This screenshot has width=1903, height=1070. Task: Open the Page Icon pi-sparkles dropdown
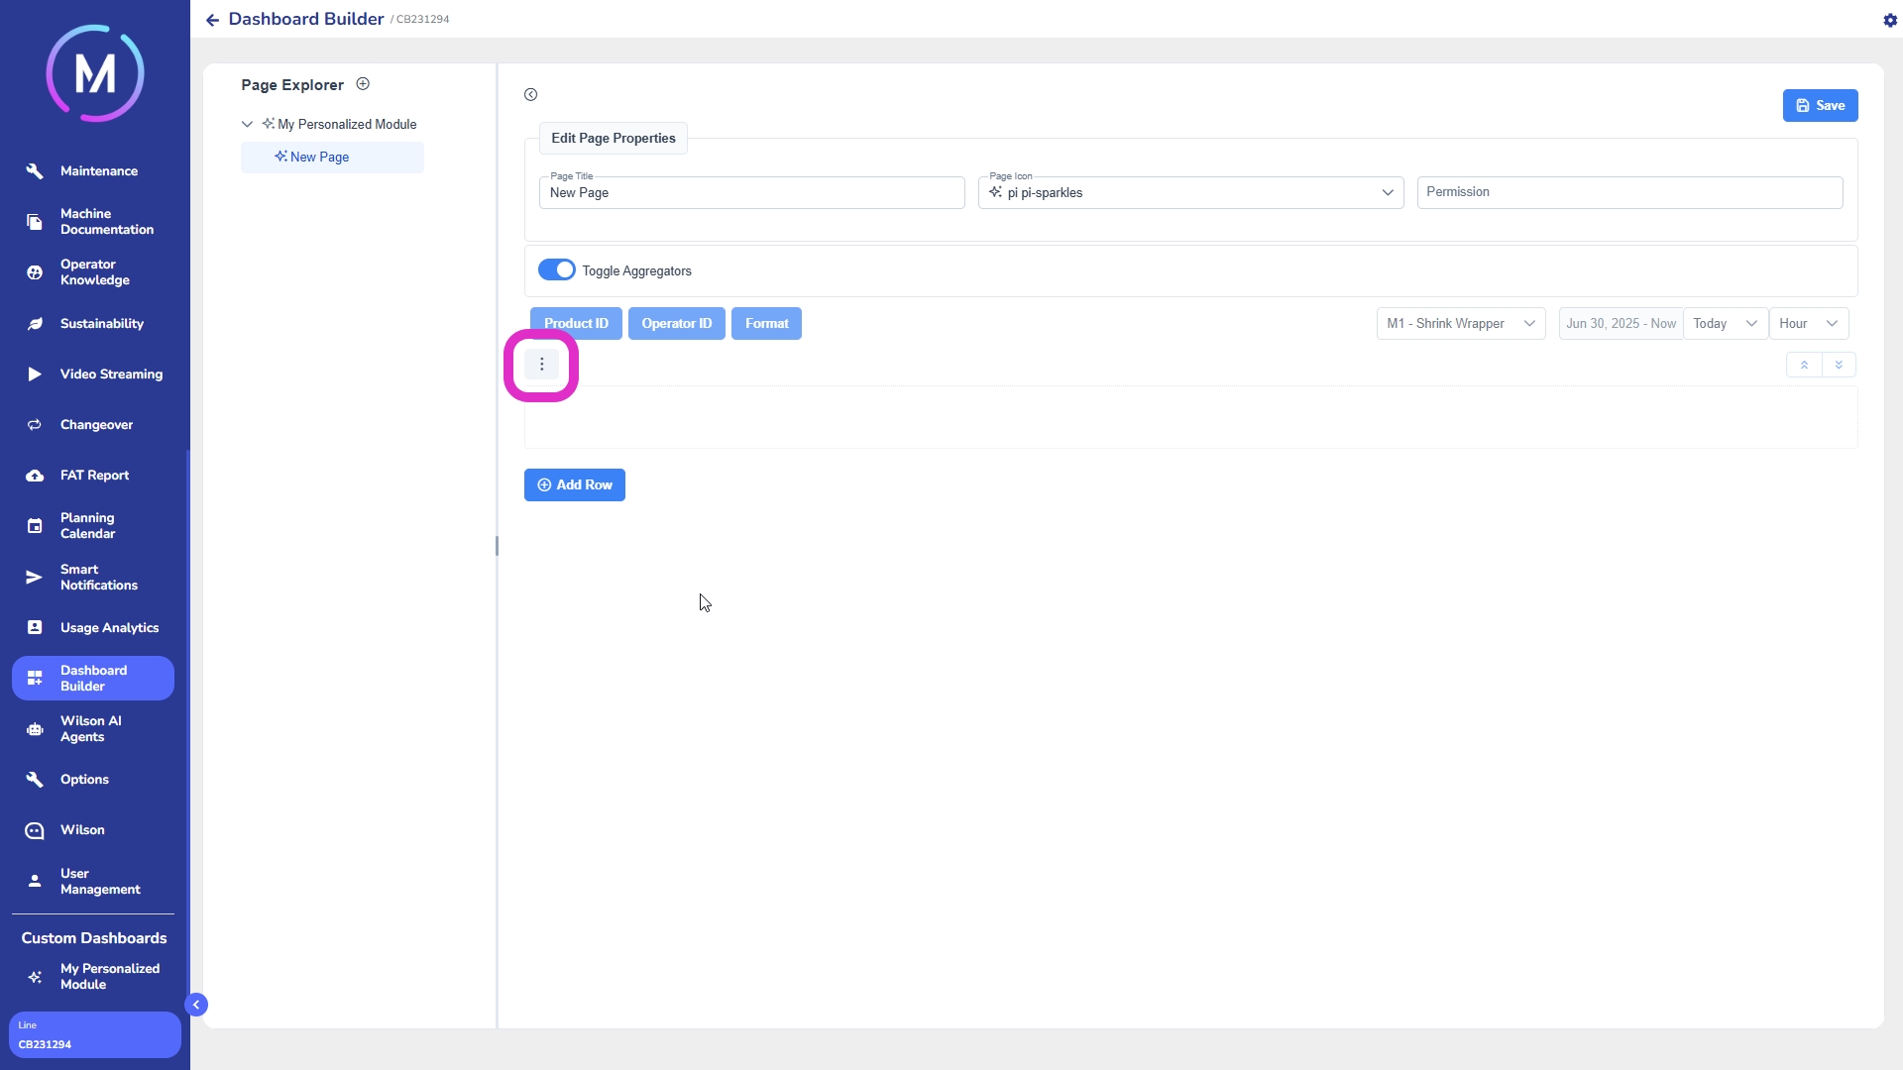coord(1190,192)
